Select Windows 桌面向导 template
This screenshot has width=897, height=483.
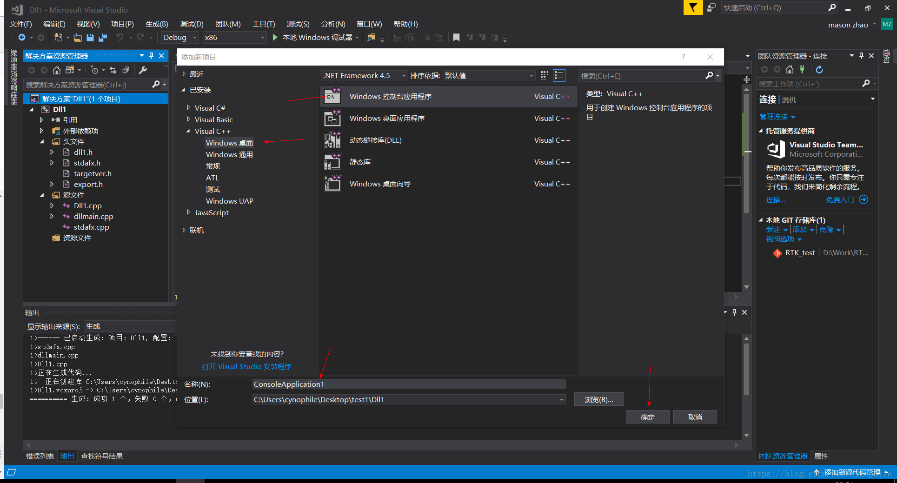[448, 184]
